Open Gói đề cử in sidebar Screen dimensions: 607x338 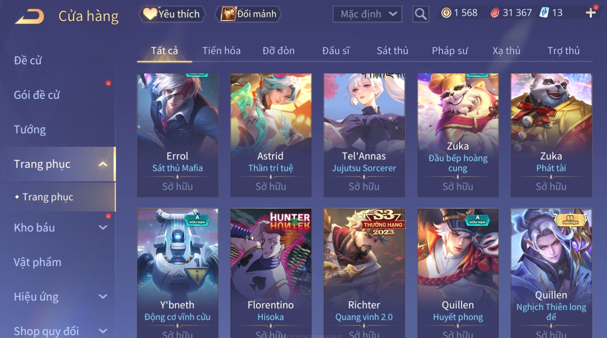pos(37,95)
